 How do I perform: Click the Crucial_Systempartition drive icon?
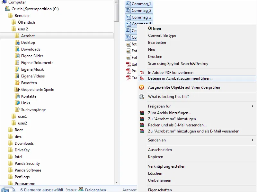pyautogui.click(x=7, y=9)
